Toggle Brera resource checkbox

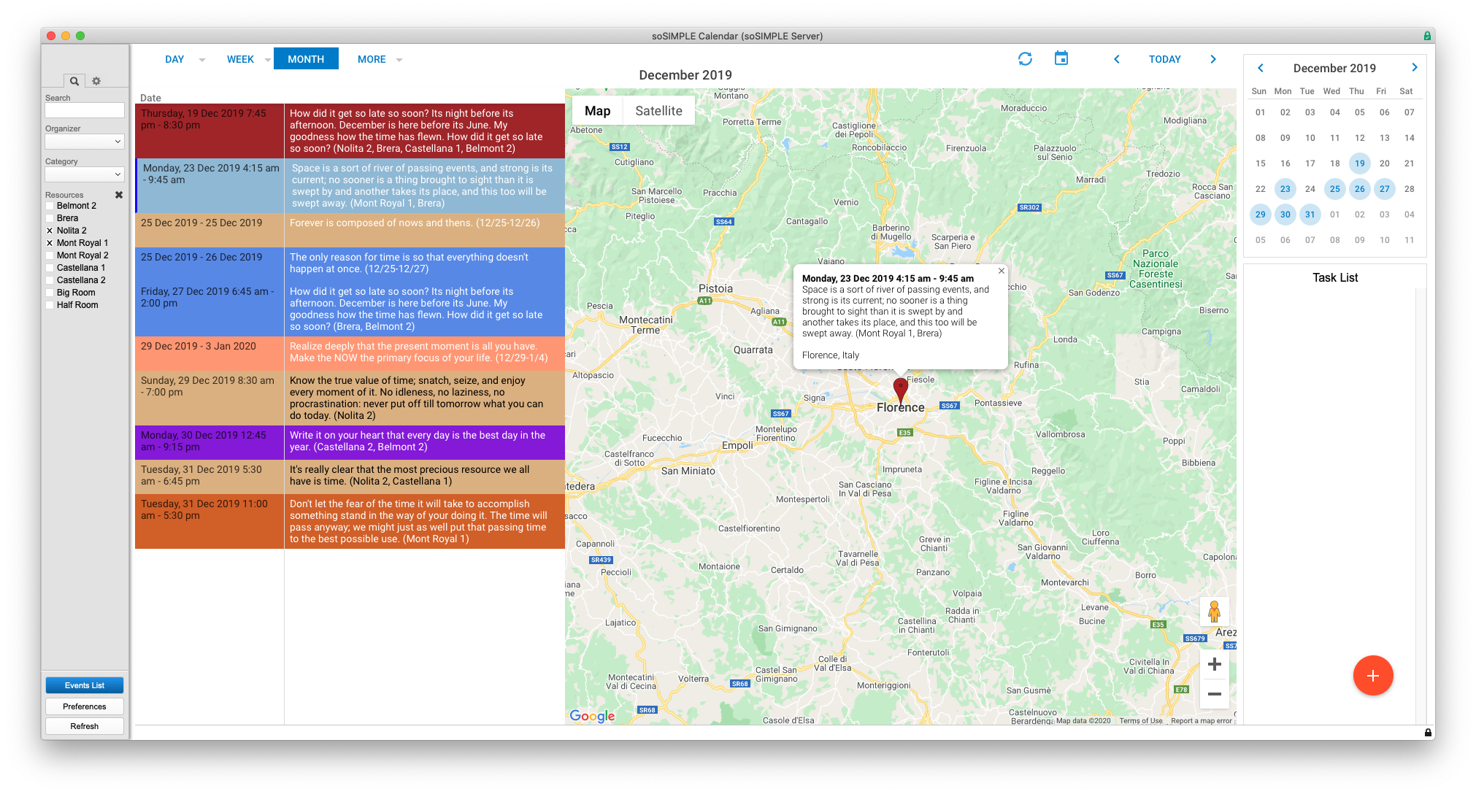(50, 218)
